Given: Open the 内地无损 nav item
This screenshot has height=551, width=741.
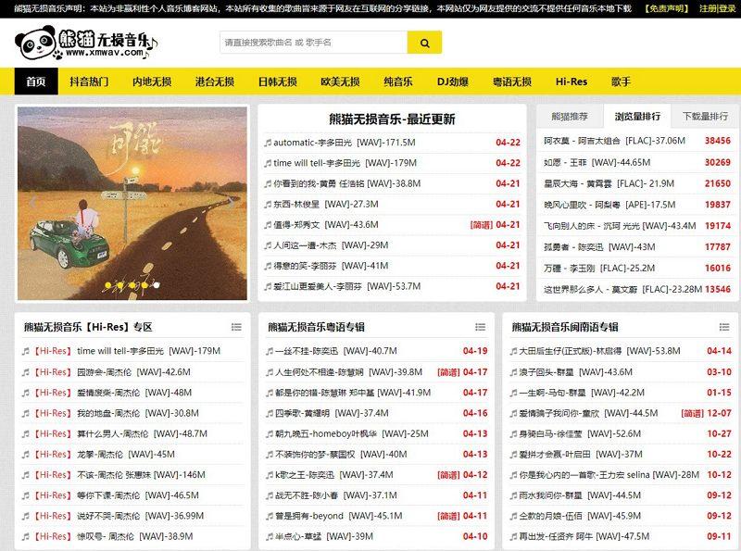Looking at the screenshot, I should tap(152, 81).
